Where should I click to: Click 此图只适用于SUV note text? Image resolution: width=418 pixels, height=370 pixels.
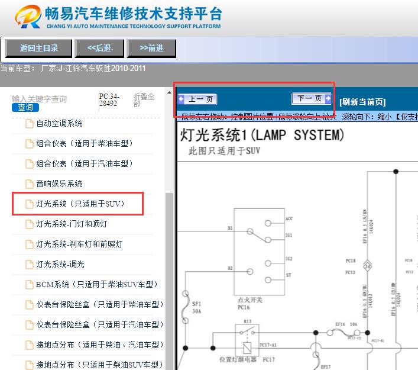(x=224, y=151)
